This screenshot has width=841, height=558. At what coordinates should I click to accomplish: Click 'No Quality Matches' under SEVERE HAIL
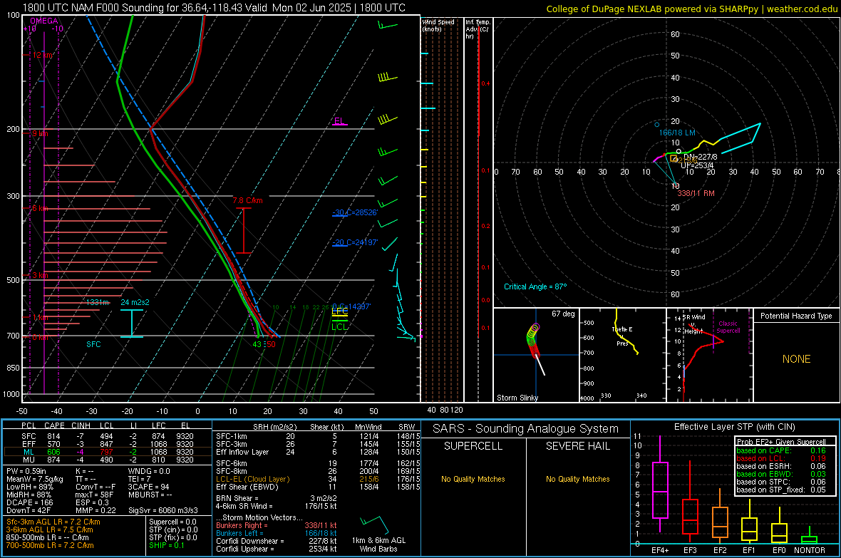pos(577,479)
